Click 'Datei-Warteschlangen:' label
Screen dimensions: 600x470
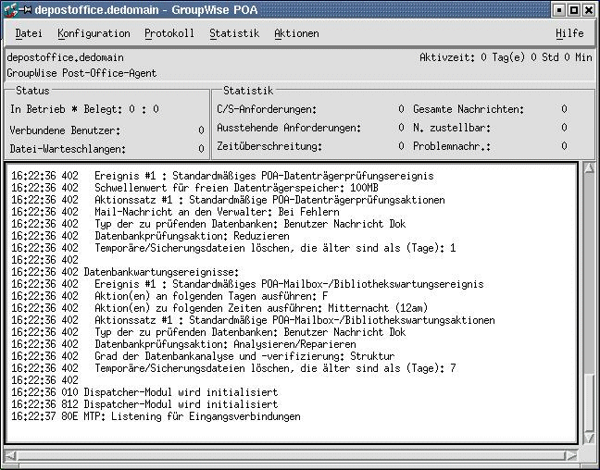tap(68, 149)
